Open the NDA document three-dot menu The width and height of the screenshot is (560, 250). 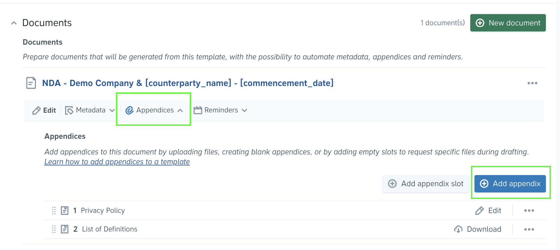point(532,83)
